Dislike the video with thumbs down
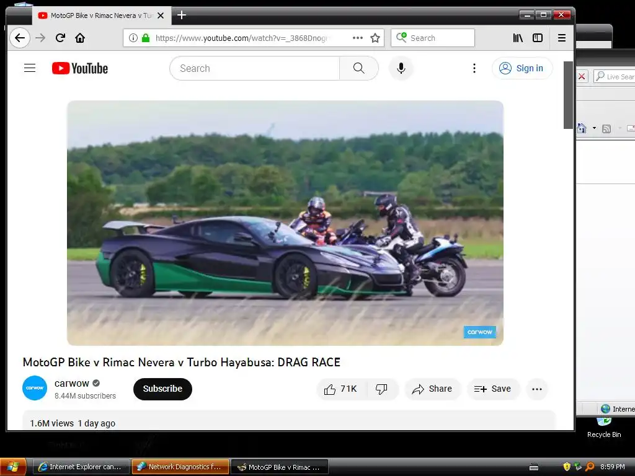Image resolution: width=635 pixels, height=476 pixels. [x=381, y=389]
